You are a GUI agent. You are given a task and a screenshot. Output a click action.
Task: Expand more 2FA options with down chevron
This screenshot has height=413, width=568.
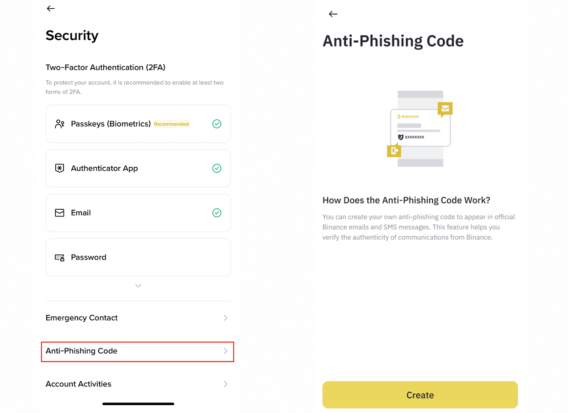tap(138, 286)
